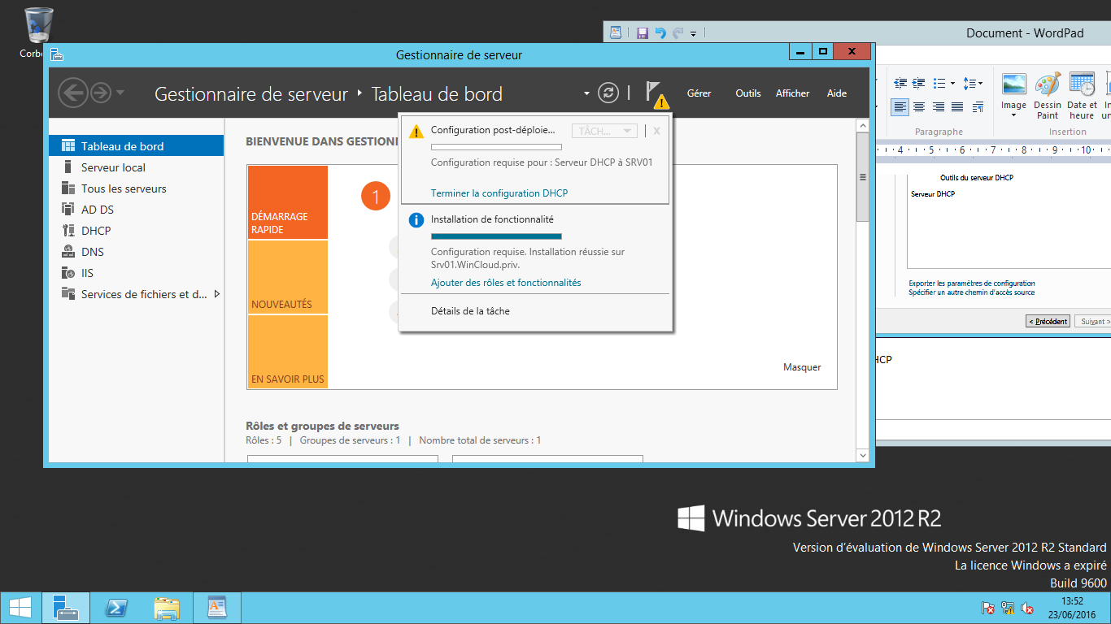
Task: Open Détails de la tâche
Action: coord(470,311)
